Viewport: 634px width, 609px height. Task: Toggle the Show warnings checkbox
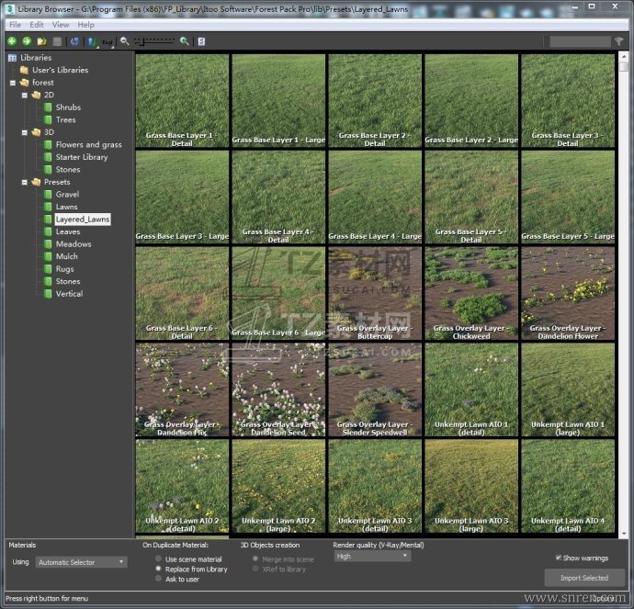559,558
